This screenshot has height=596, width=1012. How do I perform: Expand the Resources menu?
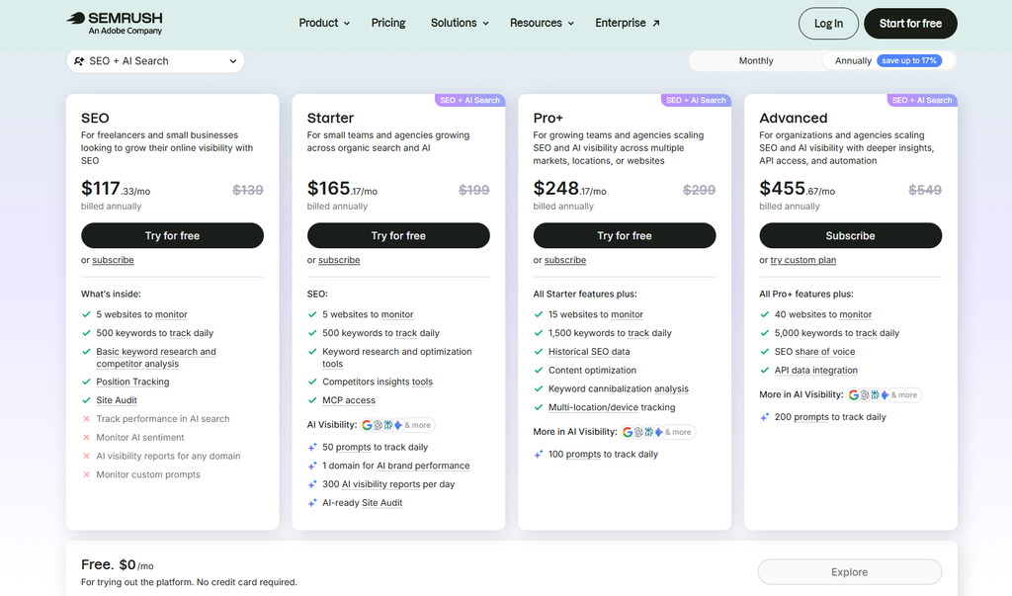[542, 23]
